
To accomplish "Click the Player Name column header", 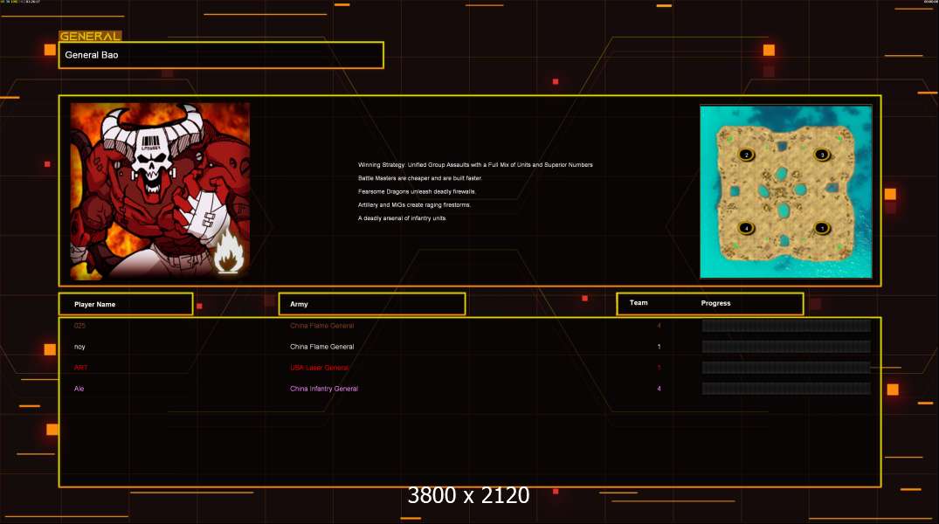I will [126, 304].
